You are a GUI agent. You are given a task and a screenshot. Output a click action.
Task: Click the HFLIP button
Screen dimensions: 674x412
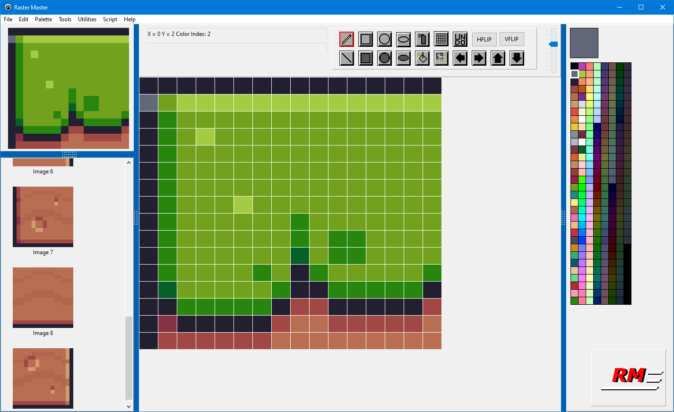[484, 39]
